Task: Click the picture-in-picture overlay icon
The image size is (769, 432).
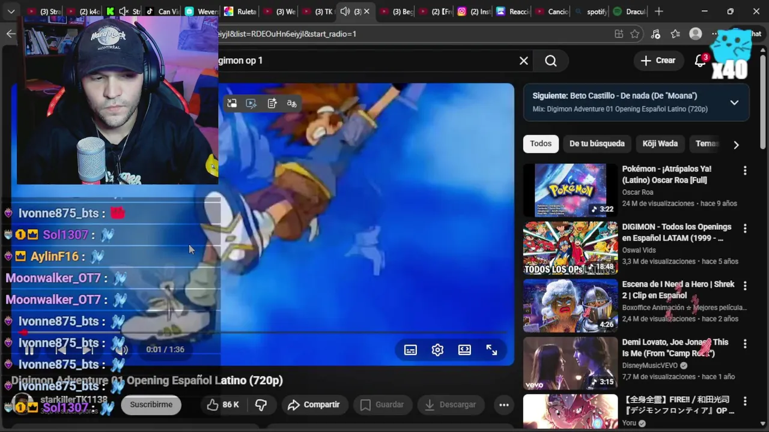Action: tap(232, 103)
